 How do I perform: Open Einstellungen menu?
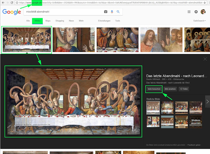104,21
